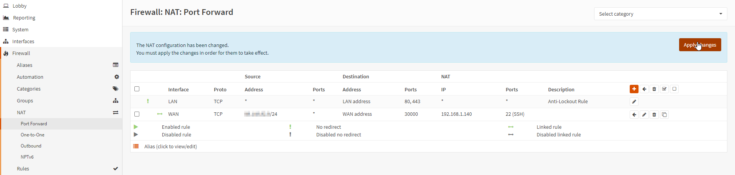The image size is (735, 175).
Task: Expand the Interfaces sidebar section
Action: tap(23, 41)
